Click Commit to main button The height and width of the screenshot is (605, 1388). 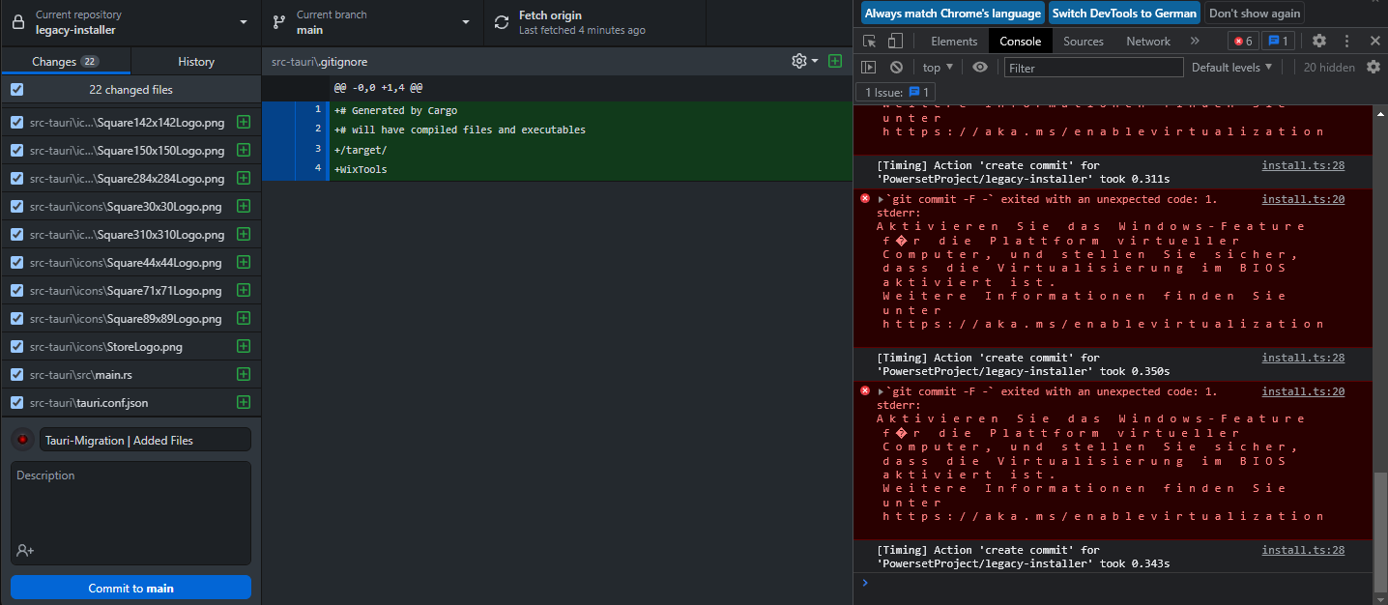(x=130, y=588)
